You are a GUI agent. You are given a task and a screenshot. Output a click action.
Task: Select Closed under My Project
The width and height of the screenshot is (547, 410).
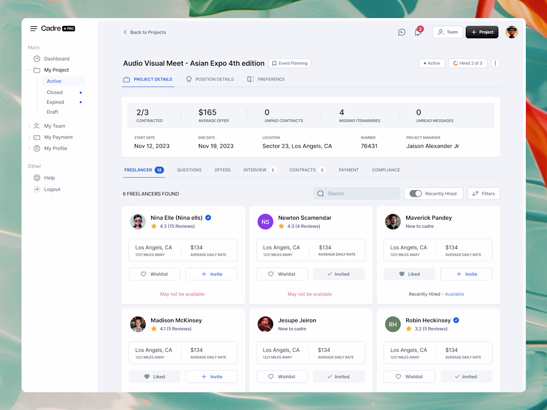coord(55,92)
